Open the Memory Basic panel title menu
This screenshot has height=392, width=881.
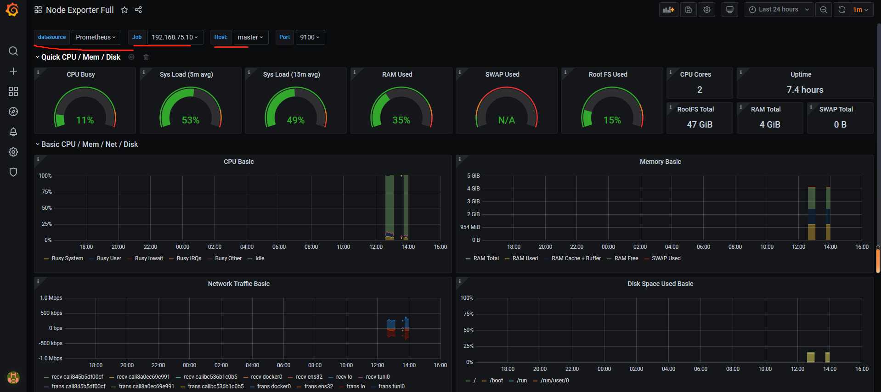[x=661, y=162]
